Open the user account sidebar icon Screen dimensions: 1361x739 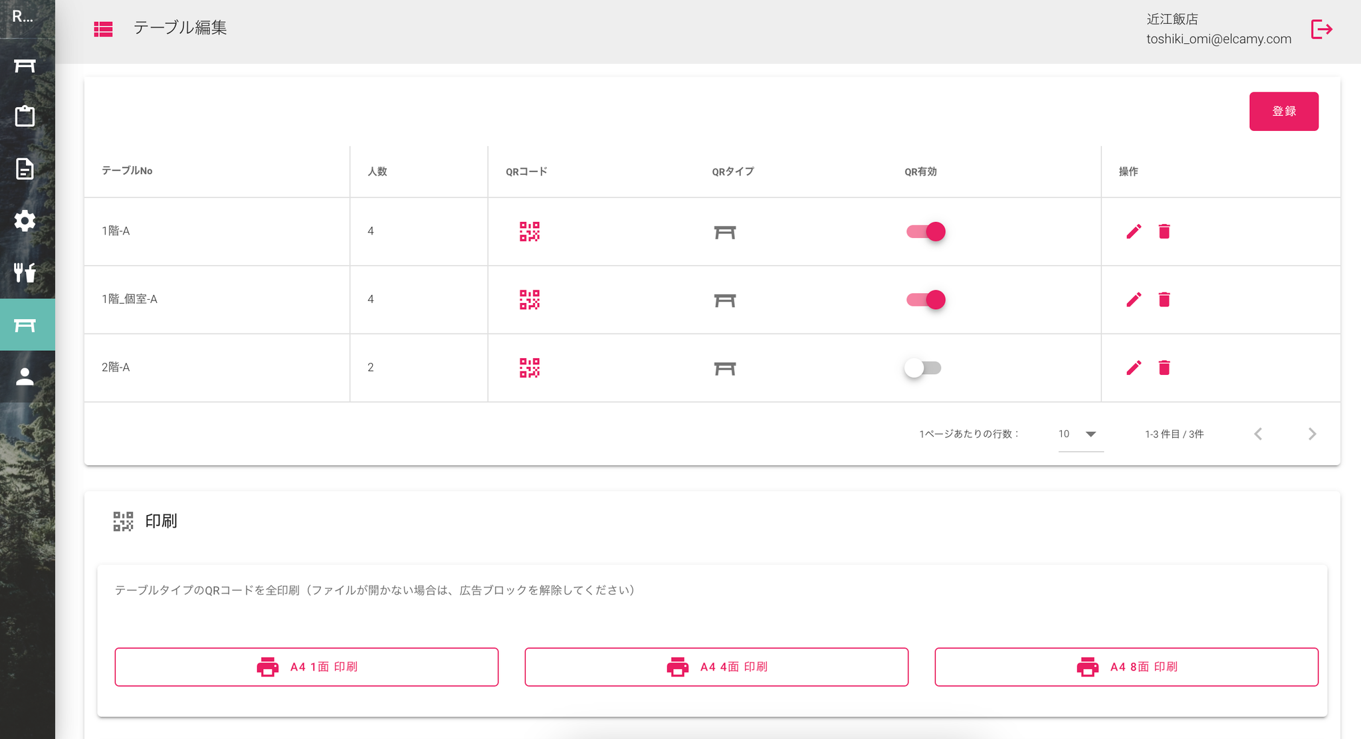click(25, 377)
